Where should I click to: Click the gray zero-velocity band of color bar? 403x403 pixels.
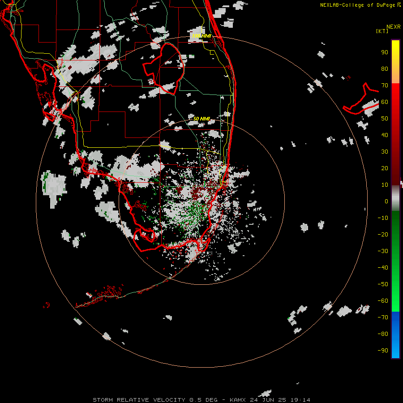click(395, 198)
